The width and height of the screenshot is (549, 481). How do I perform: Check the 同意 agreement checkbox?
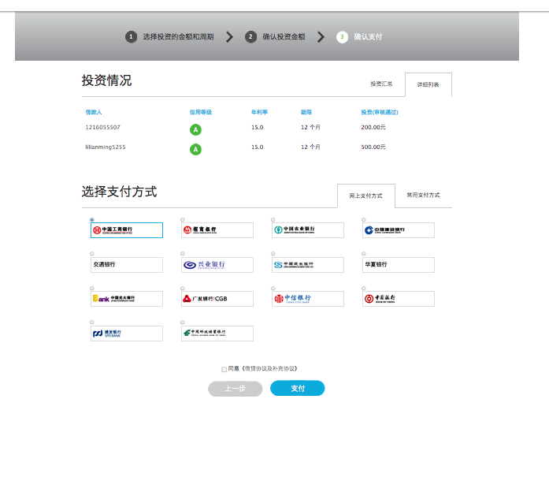(224, 369)
